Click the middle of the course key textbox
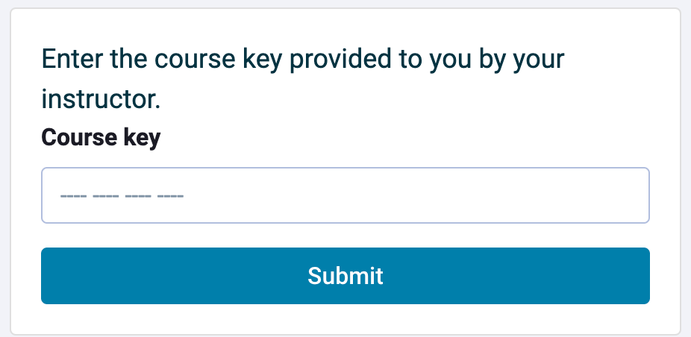 pos(345,195)
